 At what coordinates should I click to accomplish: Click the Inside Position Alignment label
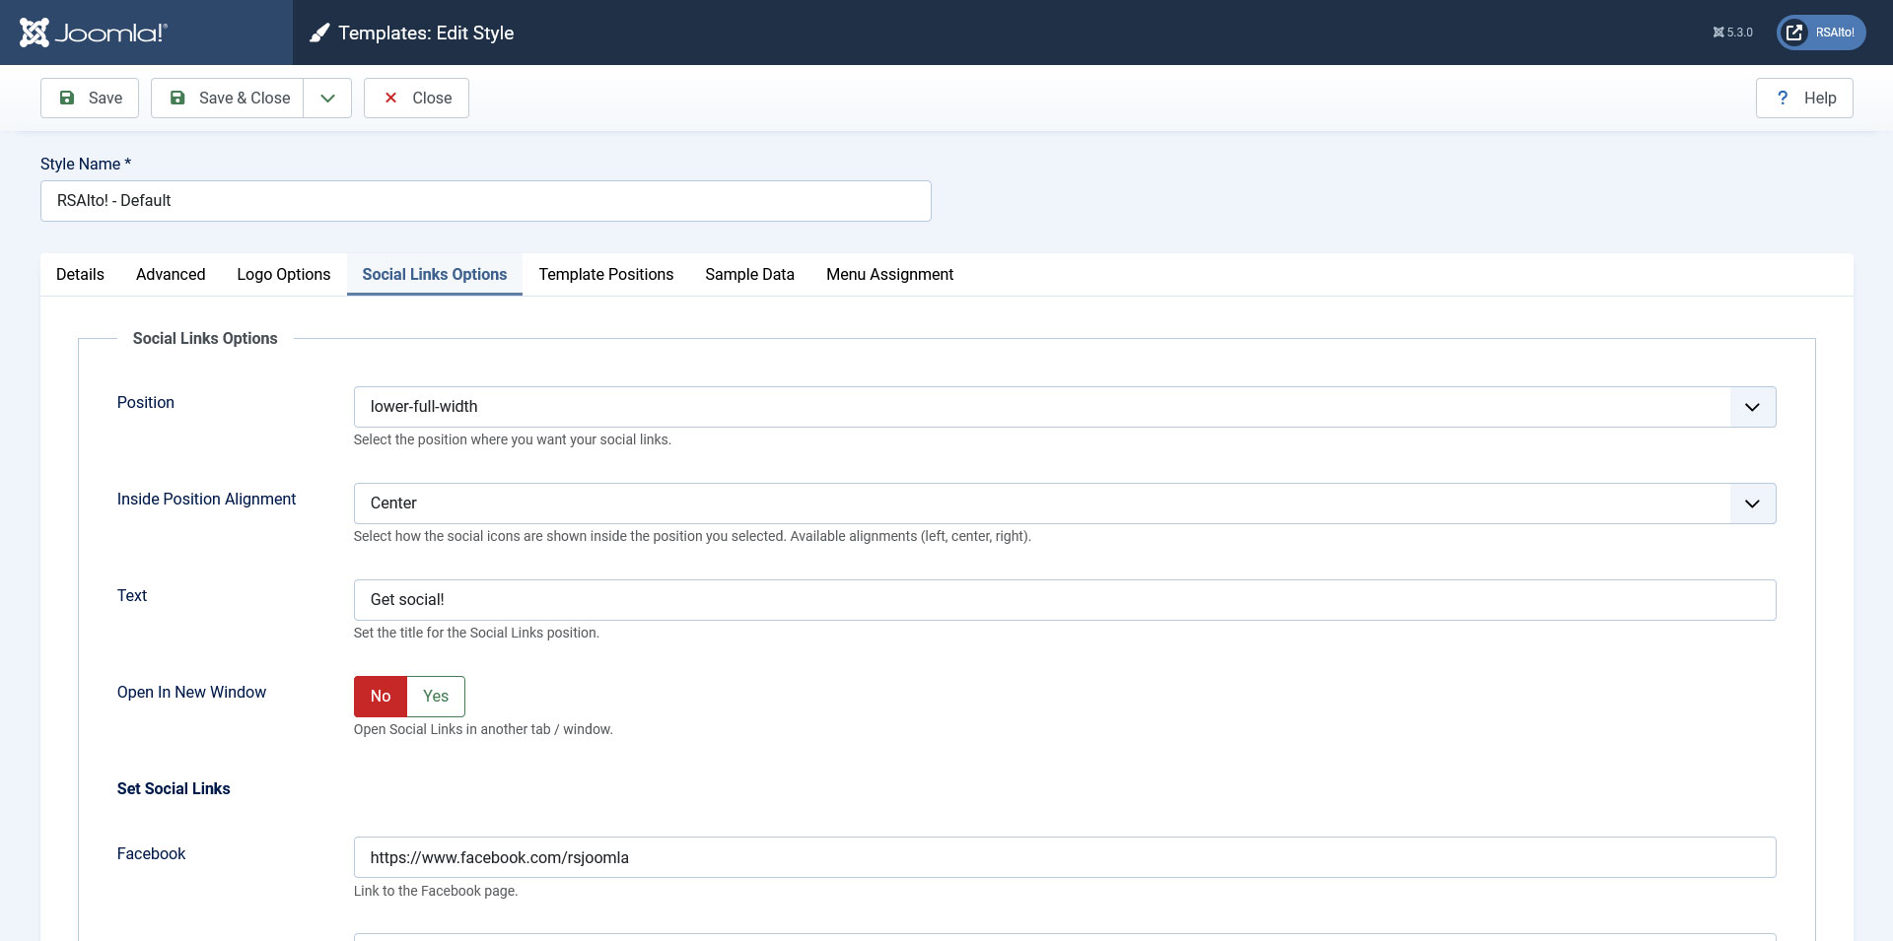(x=206, y=500)
